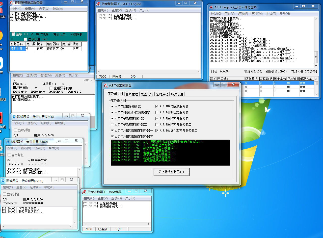This screenshot has height=238, width=323.
Task: Open 管理(M) menu in A.F.T Engine (三代)
Action: coord(257,14)
